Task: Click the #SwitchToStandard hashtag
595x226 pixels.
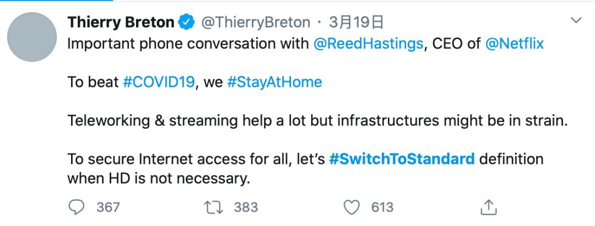Action: [x=402, y=159]
